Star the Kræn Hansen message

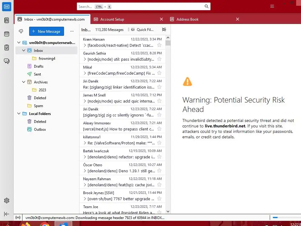(x=159, y=45)
